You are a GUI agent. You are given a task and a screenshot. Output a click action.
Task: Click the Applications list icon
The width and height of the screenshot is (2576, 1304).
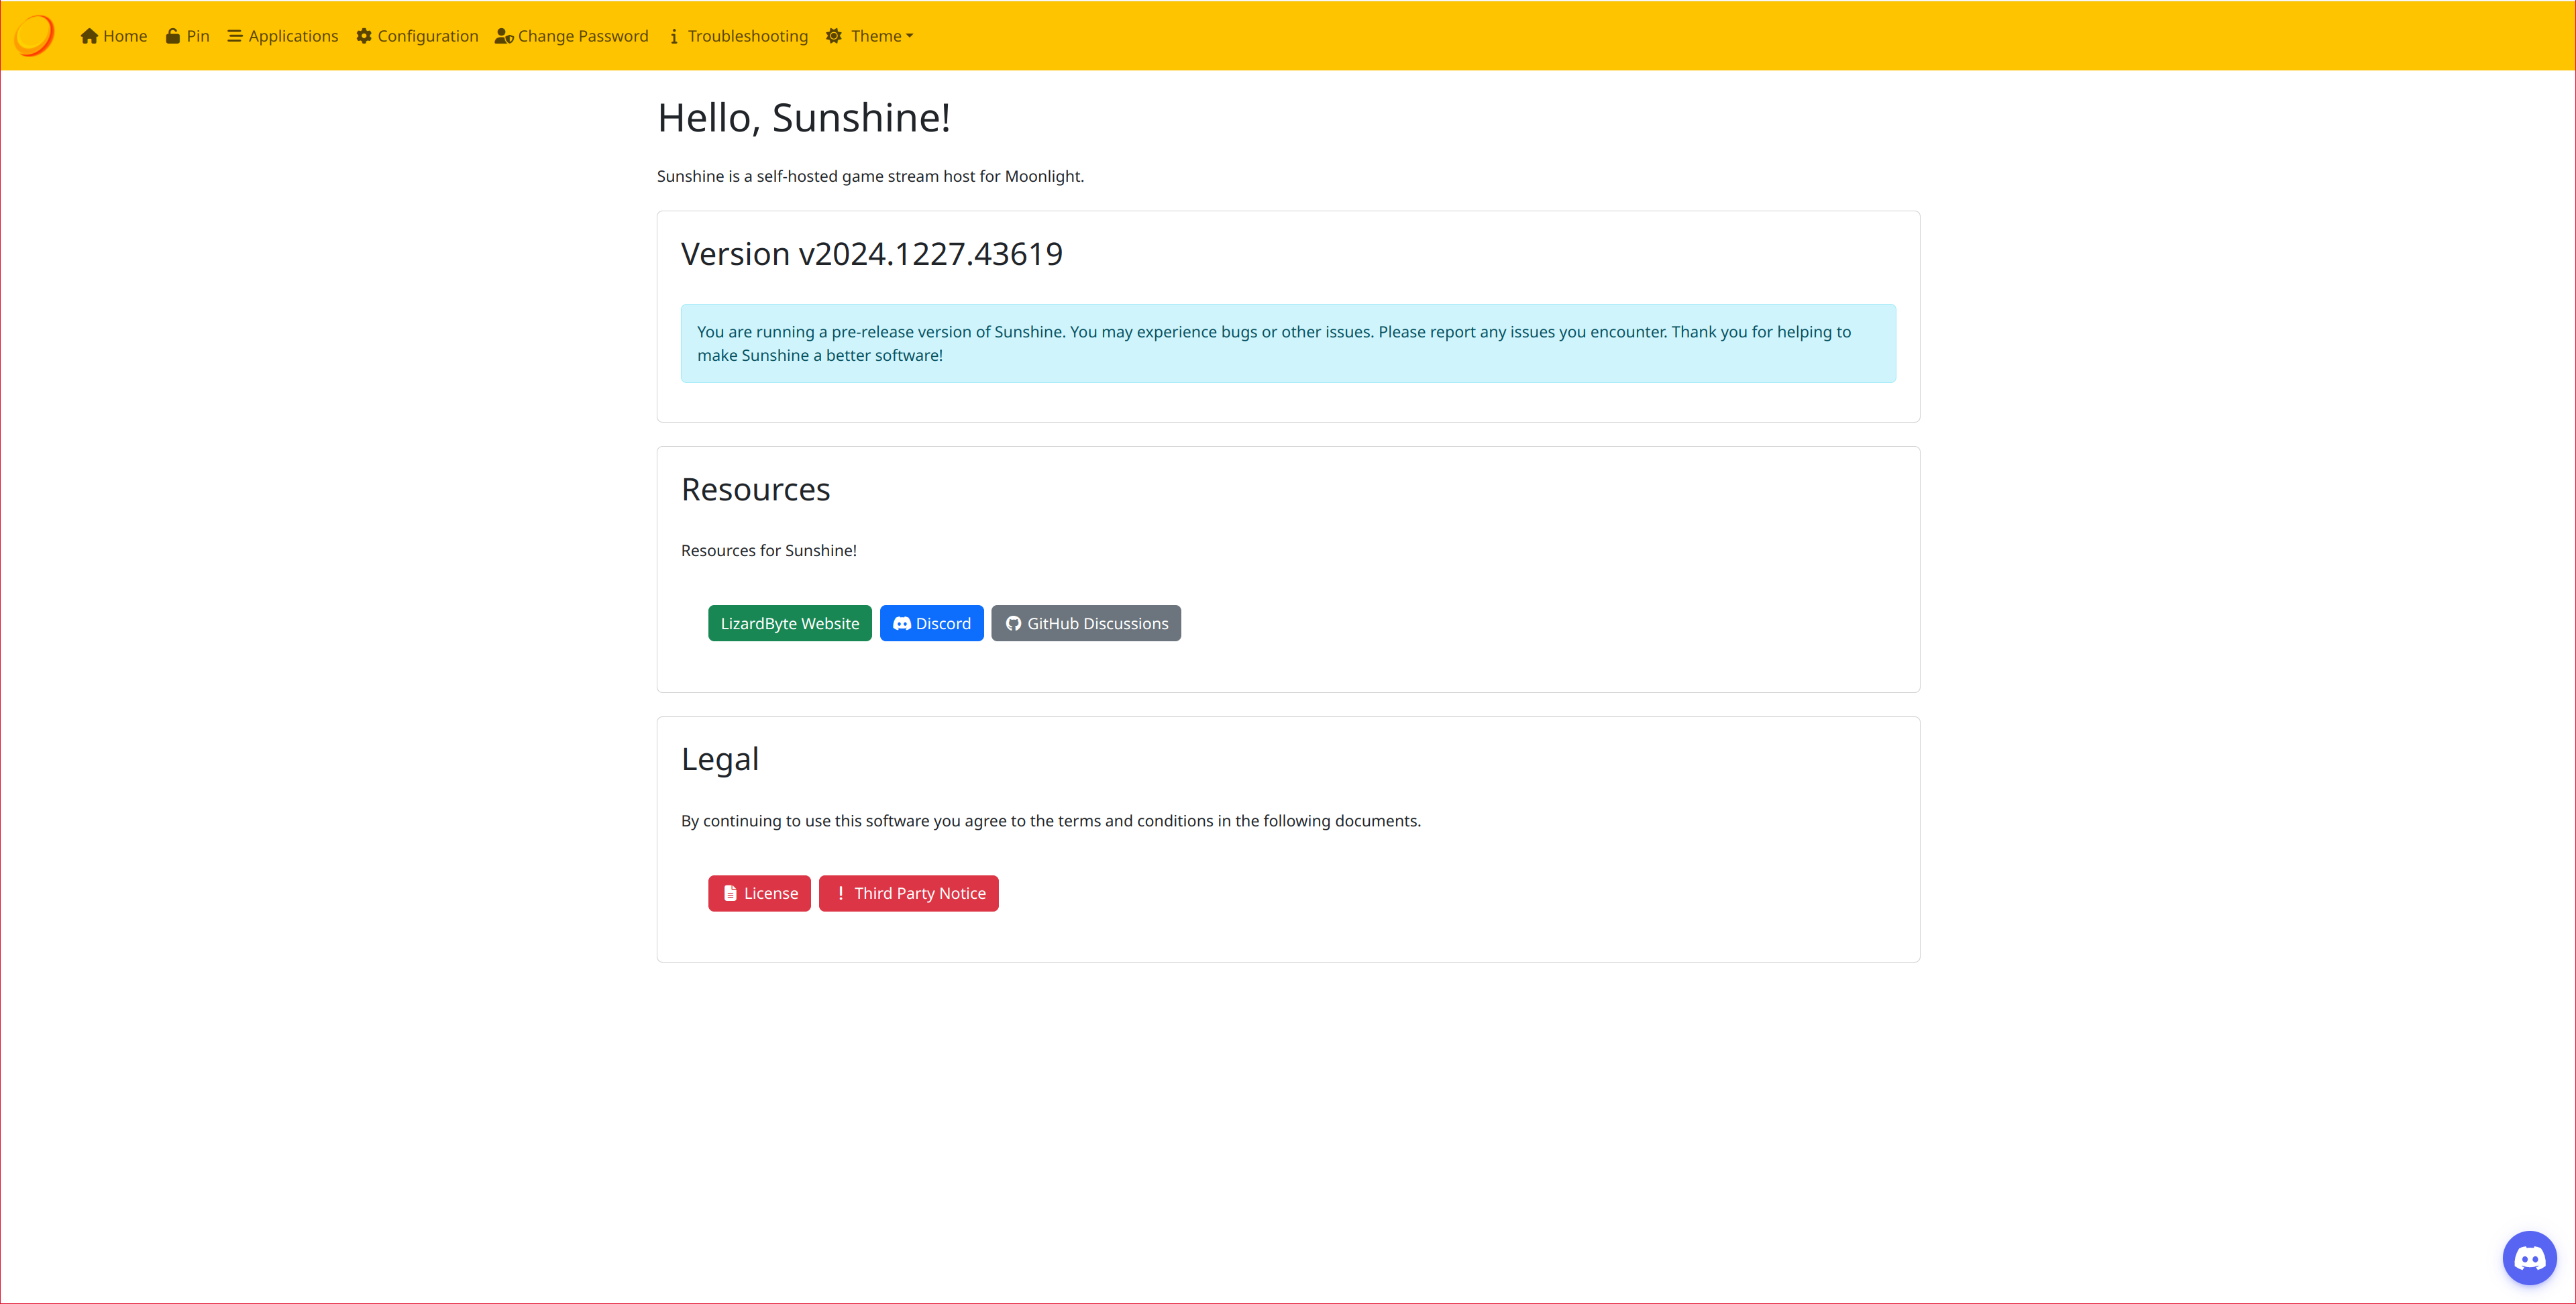235,36
